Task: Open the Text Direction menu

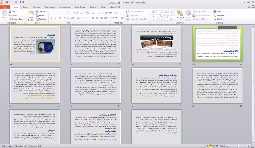Action: click(135, 12)
